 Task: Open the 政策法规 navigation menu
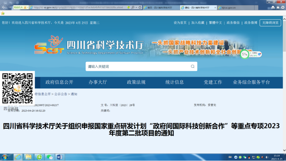click(x=136, y=82)
